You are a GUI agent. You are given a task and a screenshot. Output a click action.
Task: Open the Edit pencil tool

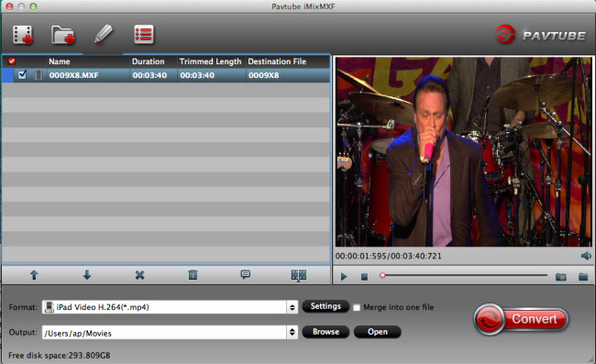104,34
